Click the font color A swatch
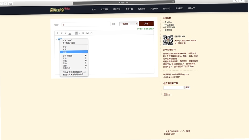249x140 pixels. [x=70, y=33]
